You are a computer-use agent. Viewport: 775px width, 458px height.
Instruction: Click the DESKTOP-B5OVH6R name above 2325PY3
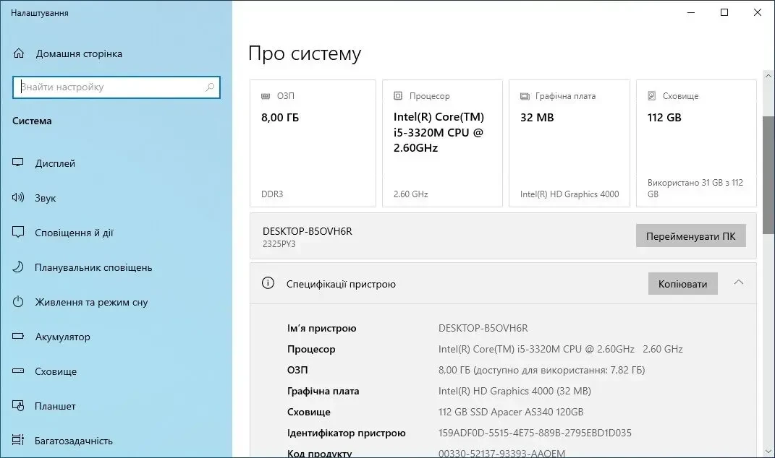(307, 231)
